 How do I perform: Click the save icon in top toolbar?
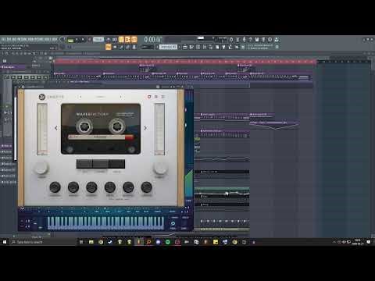click(x=257, y=39)
